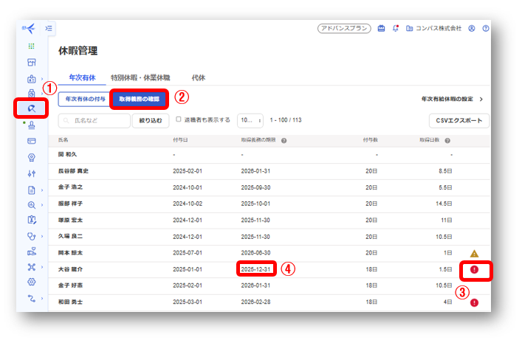
Task: Click the 取得義務の確認 button
Action: 140,98
